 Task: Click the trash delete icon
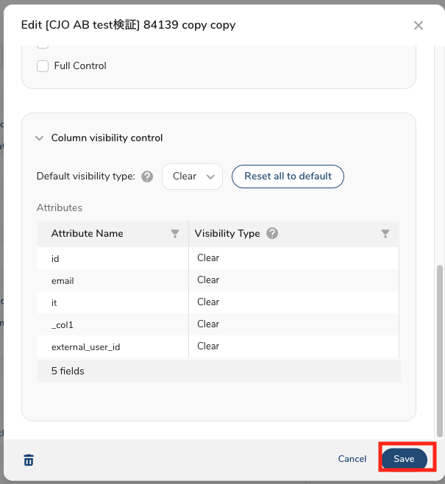click(29, 460)
